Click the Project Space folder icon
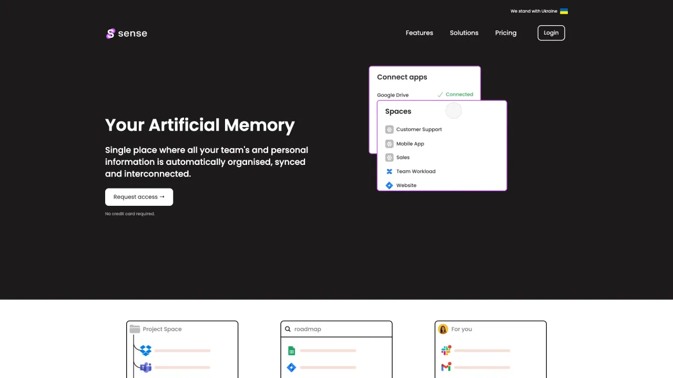 (135, 329)
